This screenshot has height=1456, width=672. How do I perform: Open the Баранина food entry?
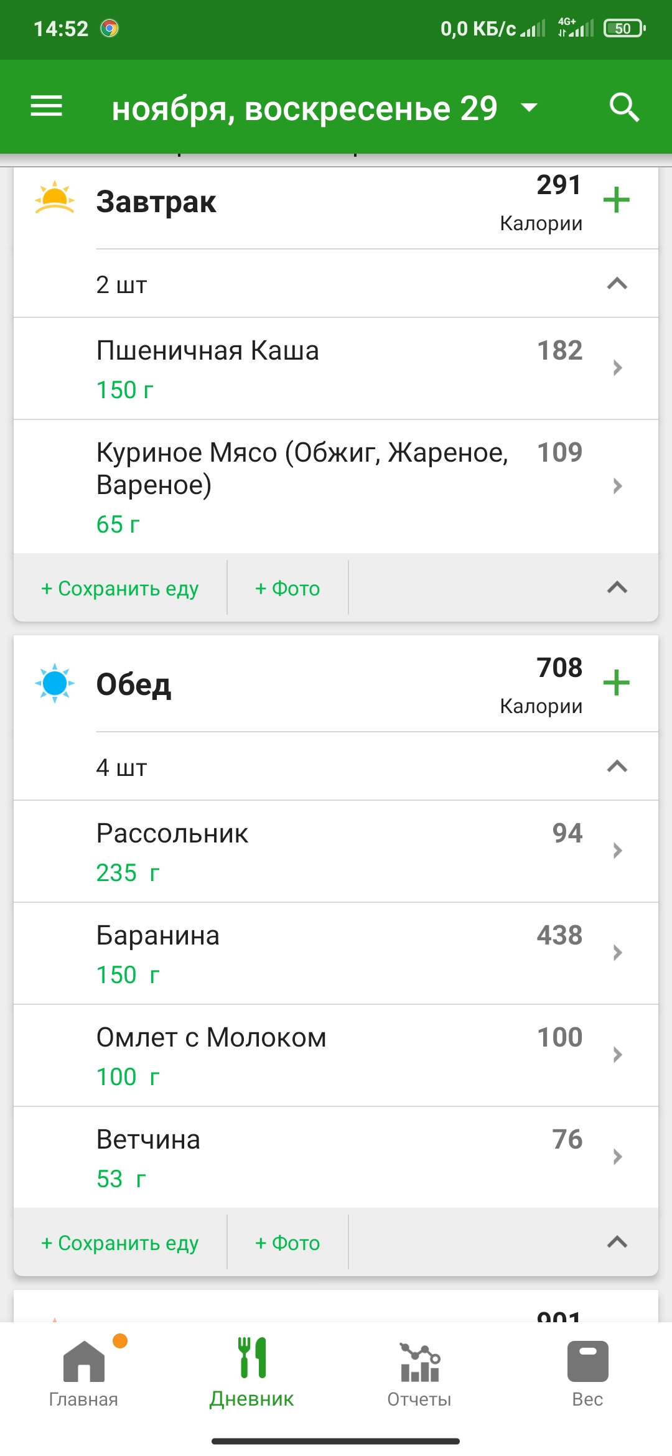point(336,953)
